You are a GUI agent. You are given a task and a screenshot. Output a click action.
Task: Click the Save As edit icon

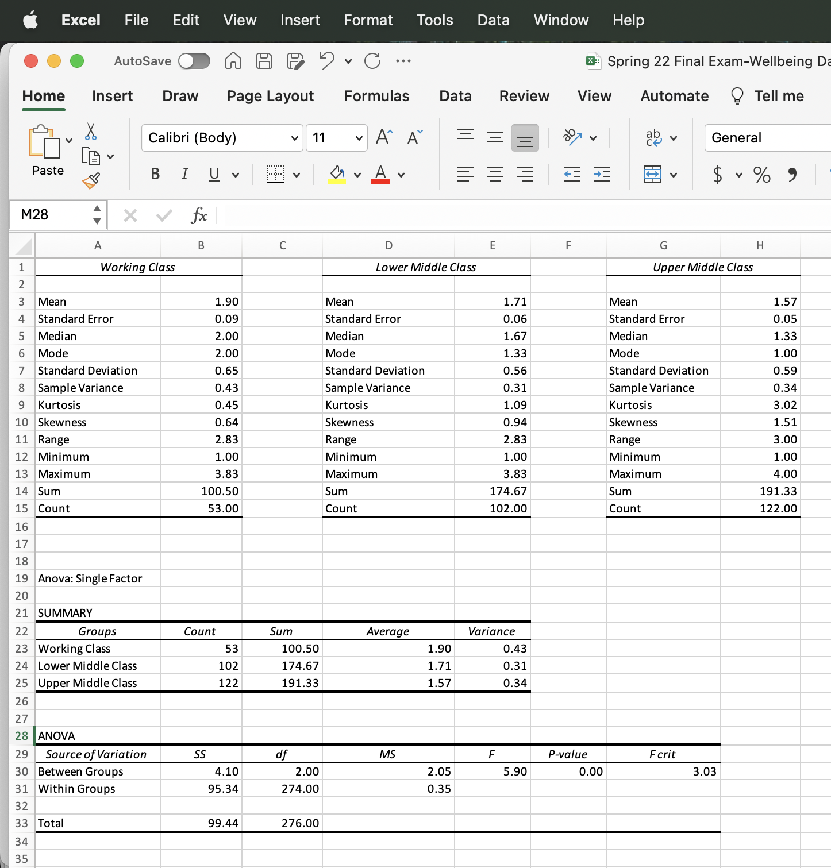pyautogui.click(x=295, y=60)
